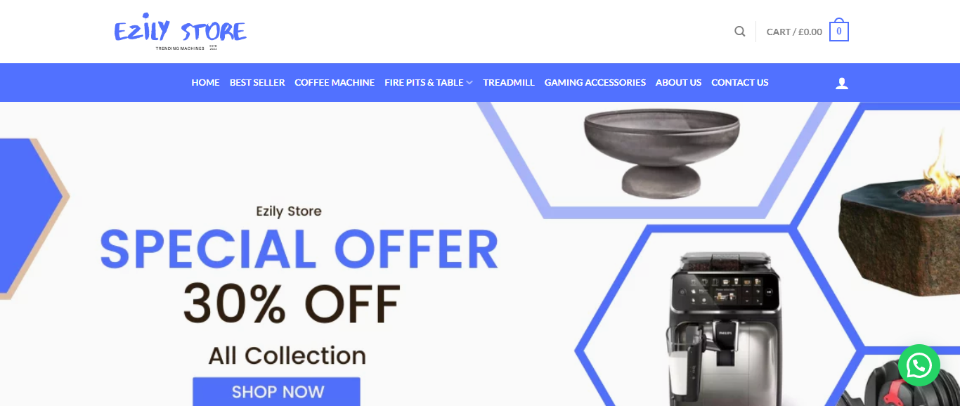Click the Shop Now button
Viewport: 960px width, 406px height.
[277, 391]
